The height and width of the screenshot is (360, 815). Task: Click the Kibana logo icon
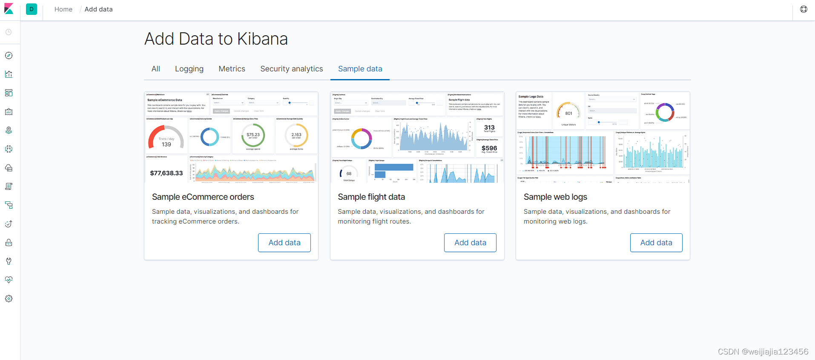tap(9, 9)
